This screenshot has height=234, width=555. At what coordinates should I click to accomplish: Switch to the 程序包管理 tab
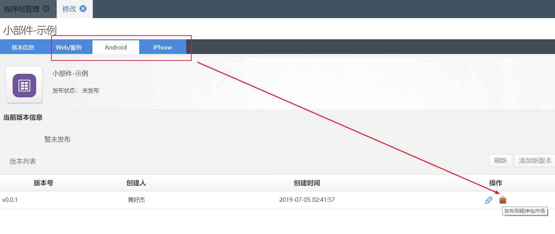coord(22,9)
